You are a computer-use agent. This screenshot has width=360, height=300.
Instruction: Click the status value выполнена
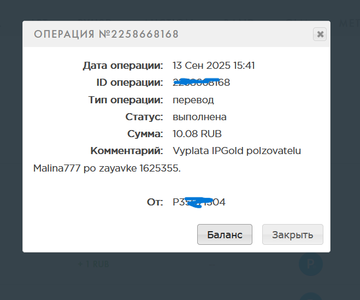pos(199,117)
